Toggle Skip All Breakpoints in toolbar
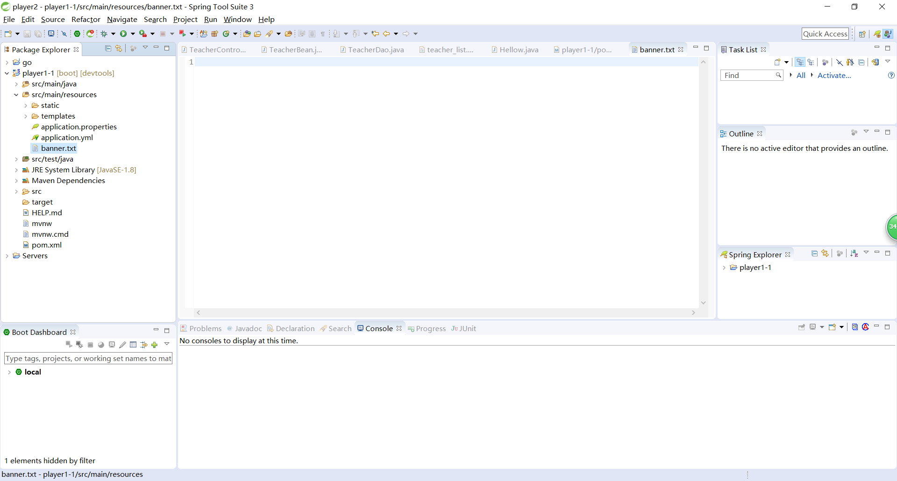This screenshot has width=897, height=481. (x=64, y=34)
